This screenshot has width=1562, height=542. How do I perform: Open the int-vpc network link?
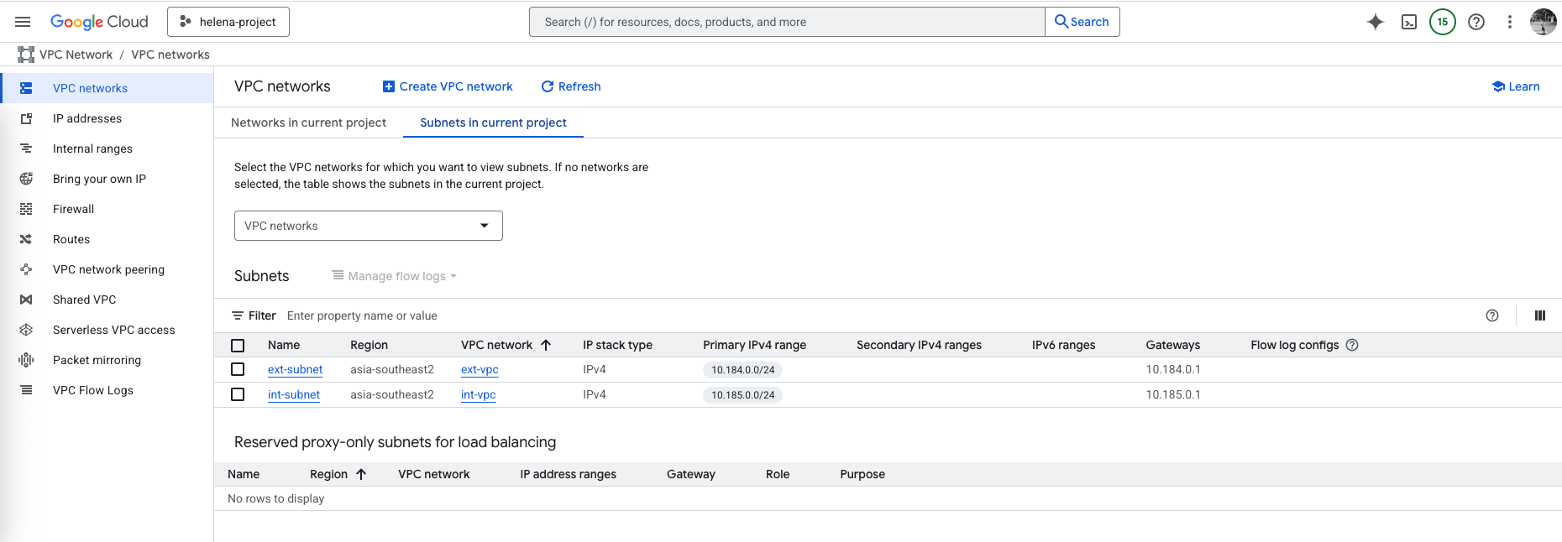(478, 394)
